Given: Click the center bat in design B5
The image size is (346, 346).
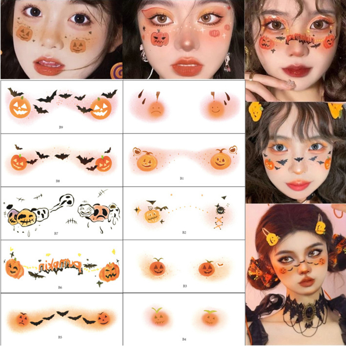Looking at the screenshot, I should pos(63,313).
